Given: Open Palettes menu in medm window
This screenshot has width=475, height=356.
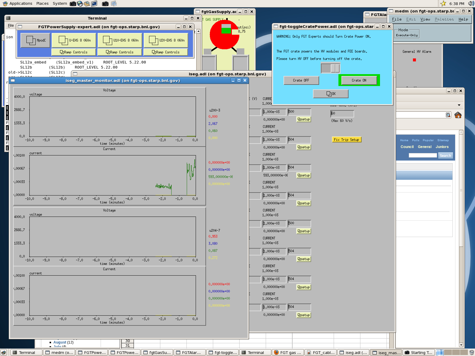Looking at the screenshot, I should (444, 19).
